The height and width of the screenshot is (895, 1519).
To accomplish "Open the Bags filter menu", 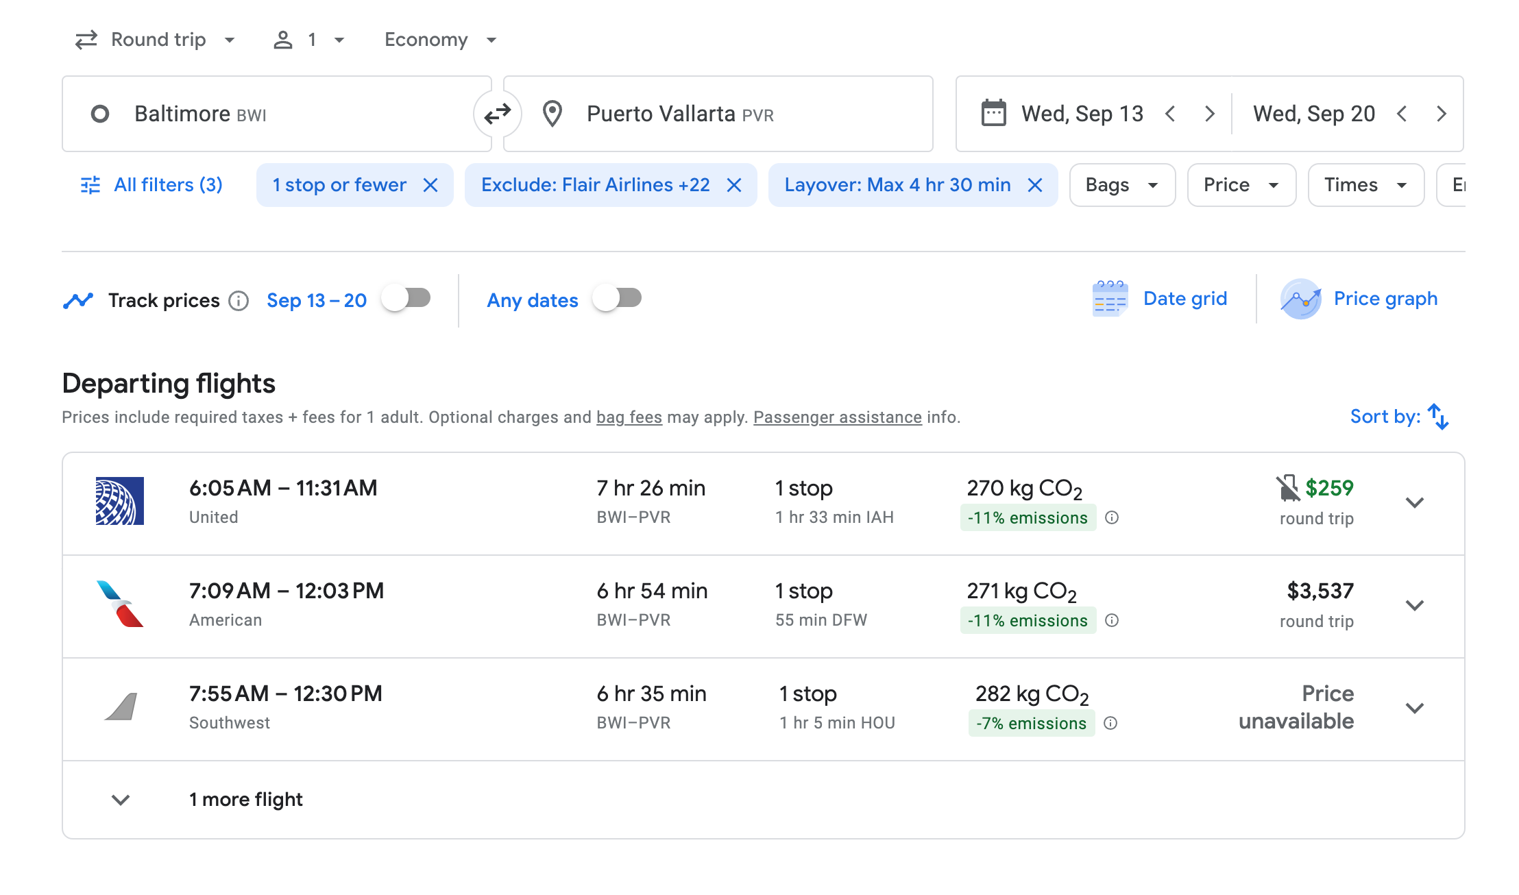I will pyautogui.click(x=1122, y=185).
